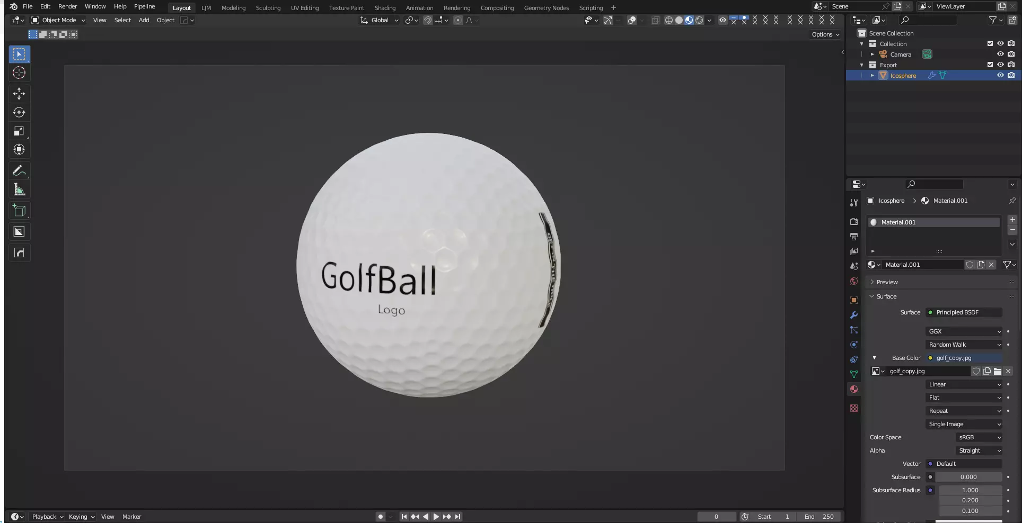Open the Linear interpolation dropdown

tap(964, 384)
